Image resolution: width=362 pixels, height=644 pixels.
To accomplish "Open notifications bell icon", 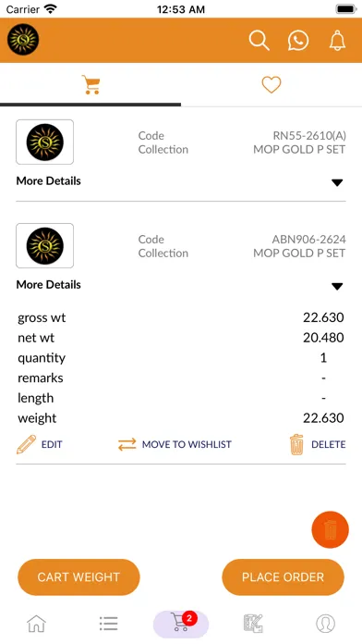I will (337, 41).
